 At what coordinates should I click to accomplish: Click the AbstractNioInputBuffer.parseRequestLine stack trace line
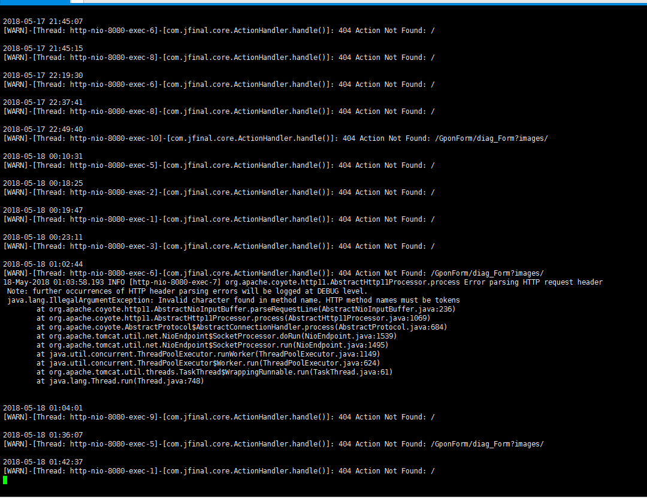pyautogui.click(x=246, y=309)
